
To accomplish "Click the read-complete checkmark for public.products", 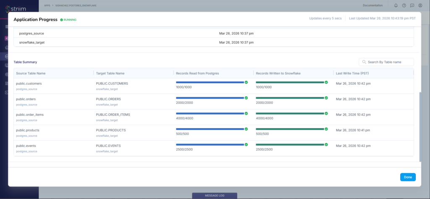I will (246, 129).
